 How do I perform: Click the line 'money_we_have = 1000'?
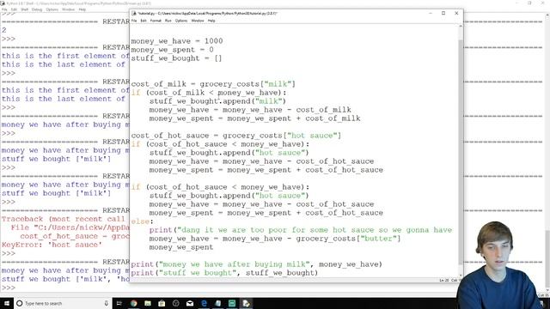(x=177, y=41)
